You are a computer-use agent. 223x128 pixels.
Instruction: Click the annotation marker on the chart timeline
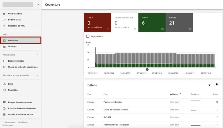[147, 69]
